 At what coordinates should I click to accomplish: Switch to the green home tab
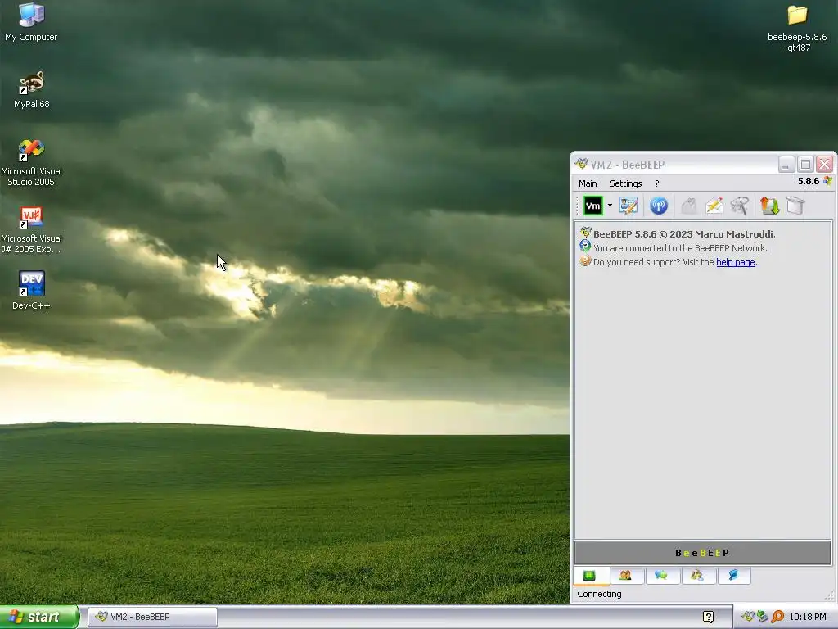coord(589,576)
